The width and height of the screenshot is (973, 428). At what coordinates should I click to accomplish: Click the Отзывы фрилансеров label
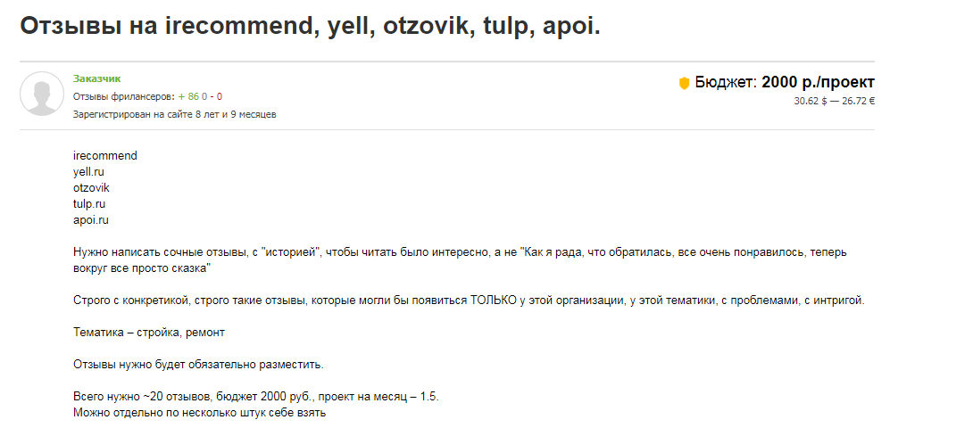click(x=123, y=96)
